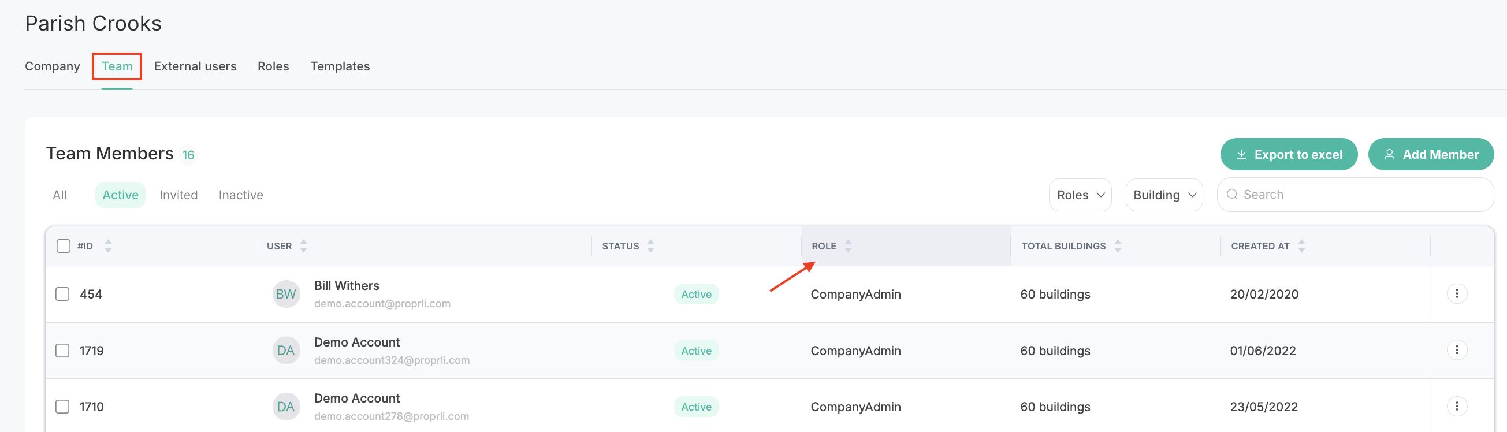
Task: Sort by the USER column arrows
Action: click(304, 246)
